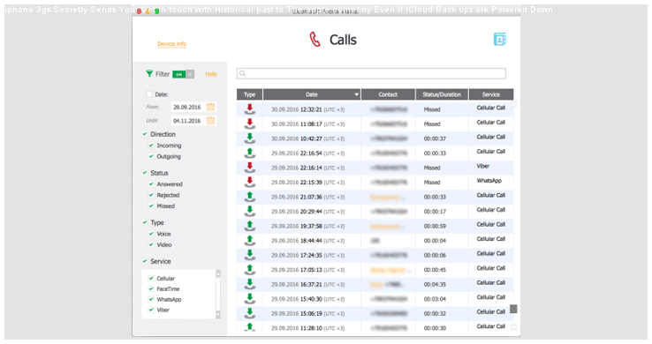Select incoming call icon at 20:29:44

pos(249,211)
